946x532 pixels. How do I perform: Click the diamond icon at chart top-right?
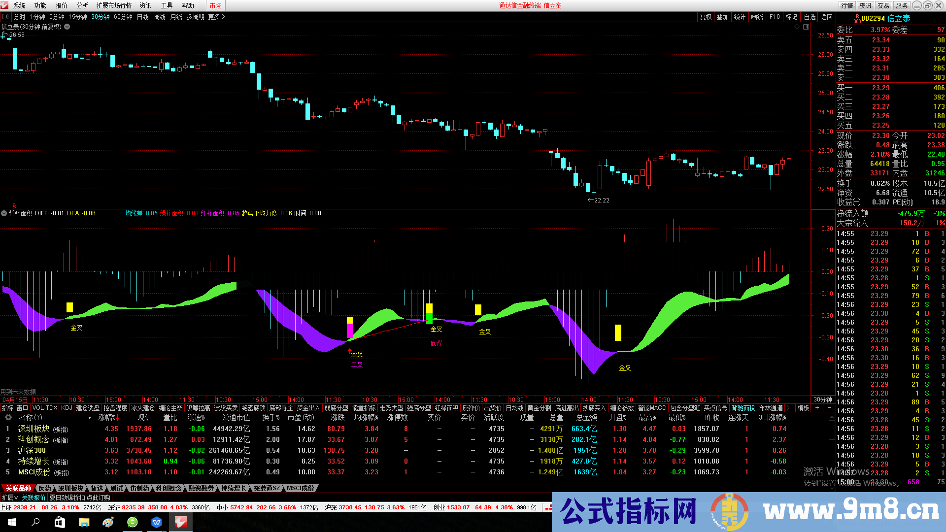pos(797,27)
